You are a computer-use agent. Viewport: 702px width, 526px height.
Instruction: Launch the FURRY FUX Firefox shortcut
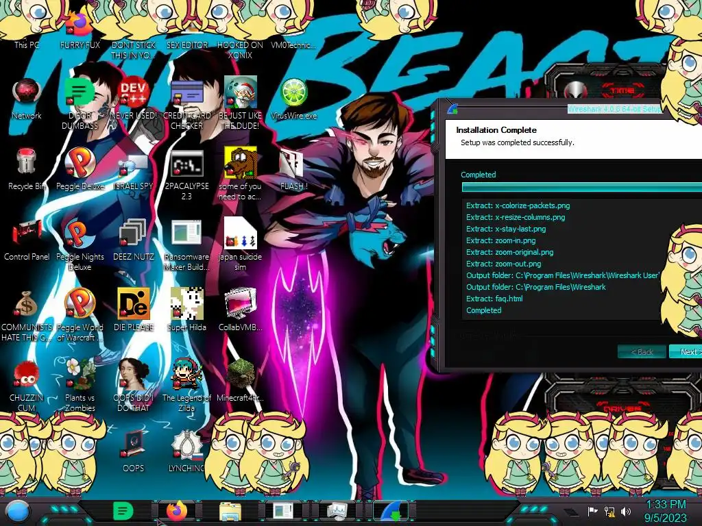click(80, 29)
